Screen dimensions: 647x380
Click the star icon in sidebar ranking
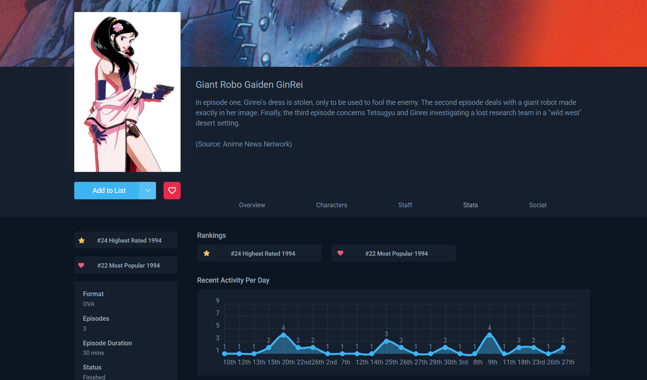81,240
